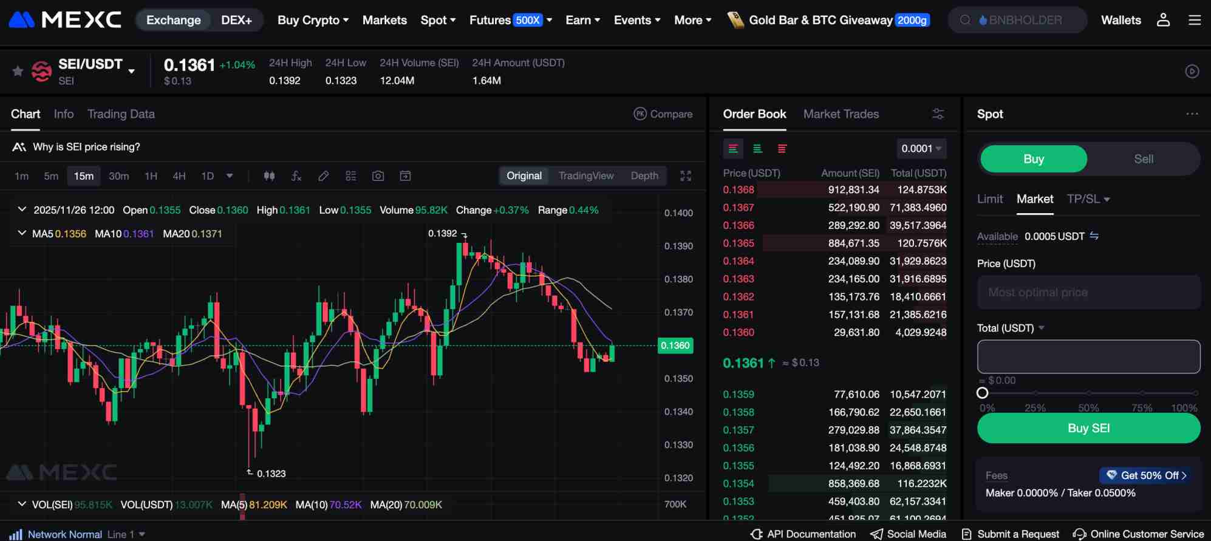Open the user account profile icon
The width and height of the screenshot is (1211, 541).
pyautogui.click(x=1163, y=20)
